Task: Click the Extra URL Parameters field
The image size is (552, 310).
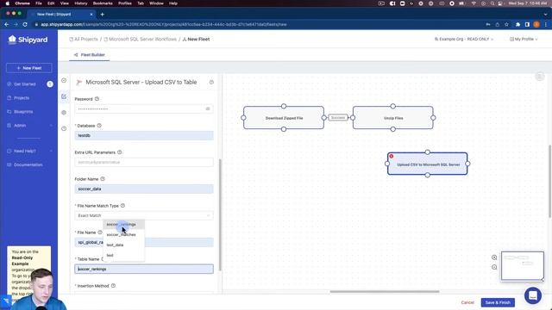Action: [x=144, y=162]
